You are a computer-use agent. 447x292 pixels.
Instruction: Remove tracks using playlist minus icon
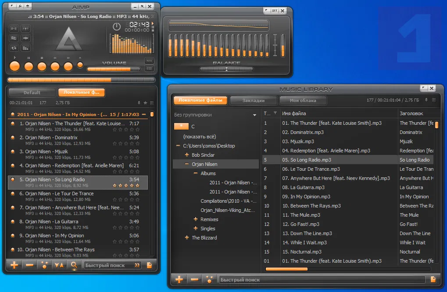point(29,265)
